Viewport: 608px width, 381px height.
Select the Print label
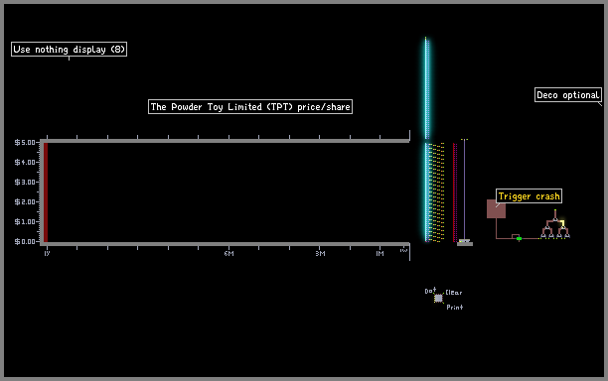[x=454, y=307]
